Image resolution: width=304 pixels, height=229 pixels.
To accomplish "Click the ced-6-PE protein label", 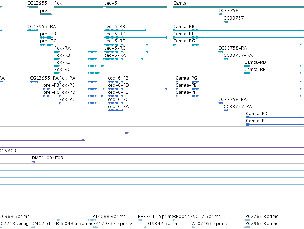I will point(118,92).
